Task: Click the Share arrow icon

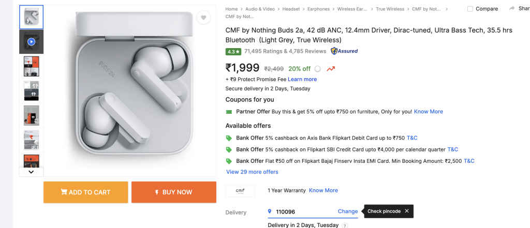Action: [512, 8]
